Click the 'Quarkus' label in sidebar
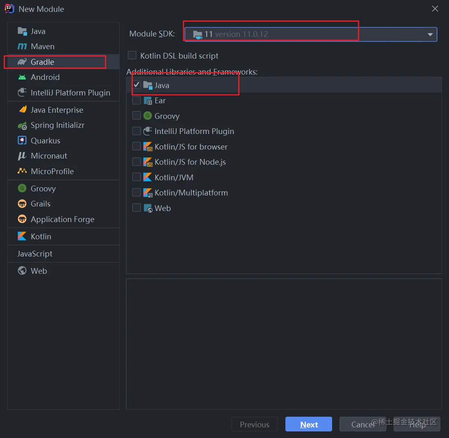This screenshot has width=449, height=438. [46, 141]
